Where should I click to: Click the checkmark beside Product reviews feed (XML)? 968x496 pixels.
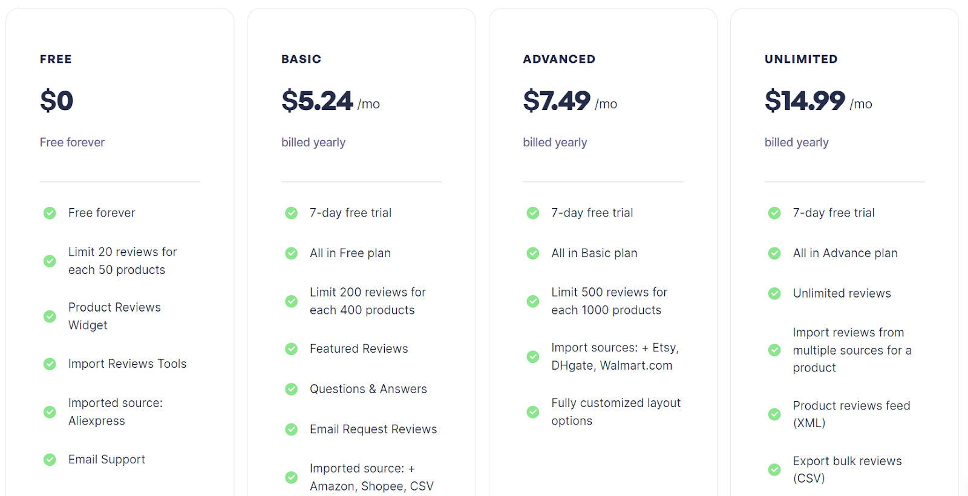pos(774,414)
